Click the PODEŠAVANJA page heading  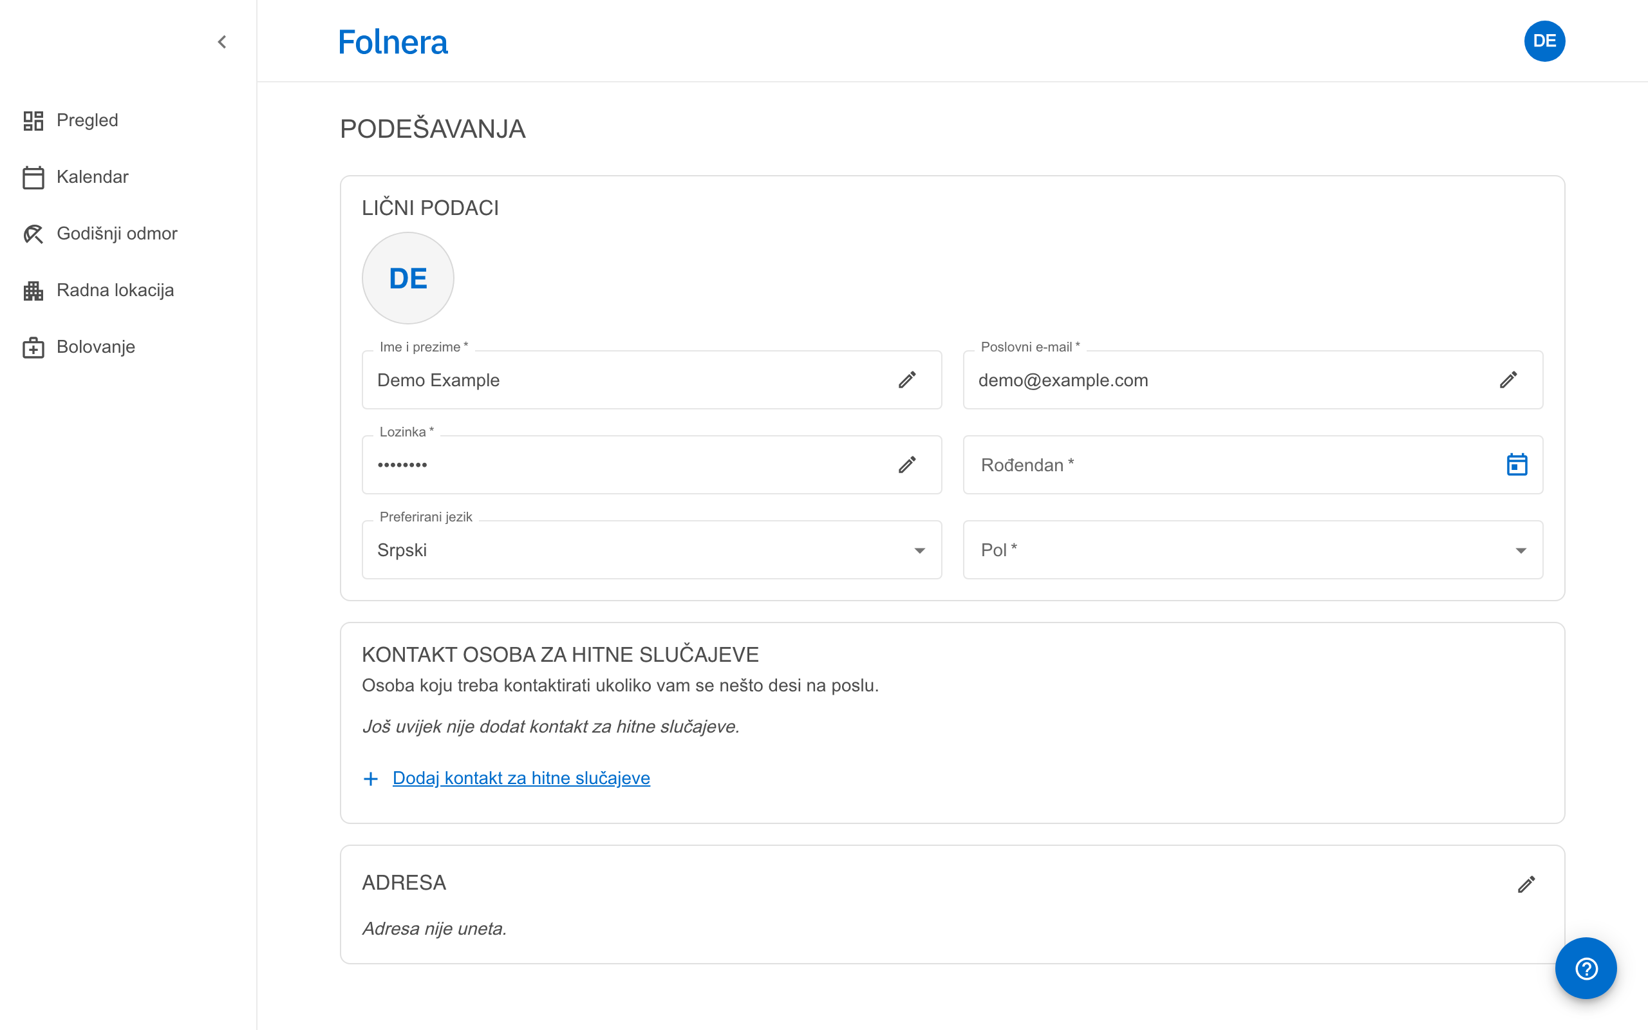pos(433,129)
